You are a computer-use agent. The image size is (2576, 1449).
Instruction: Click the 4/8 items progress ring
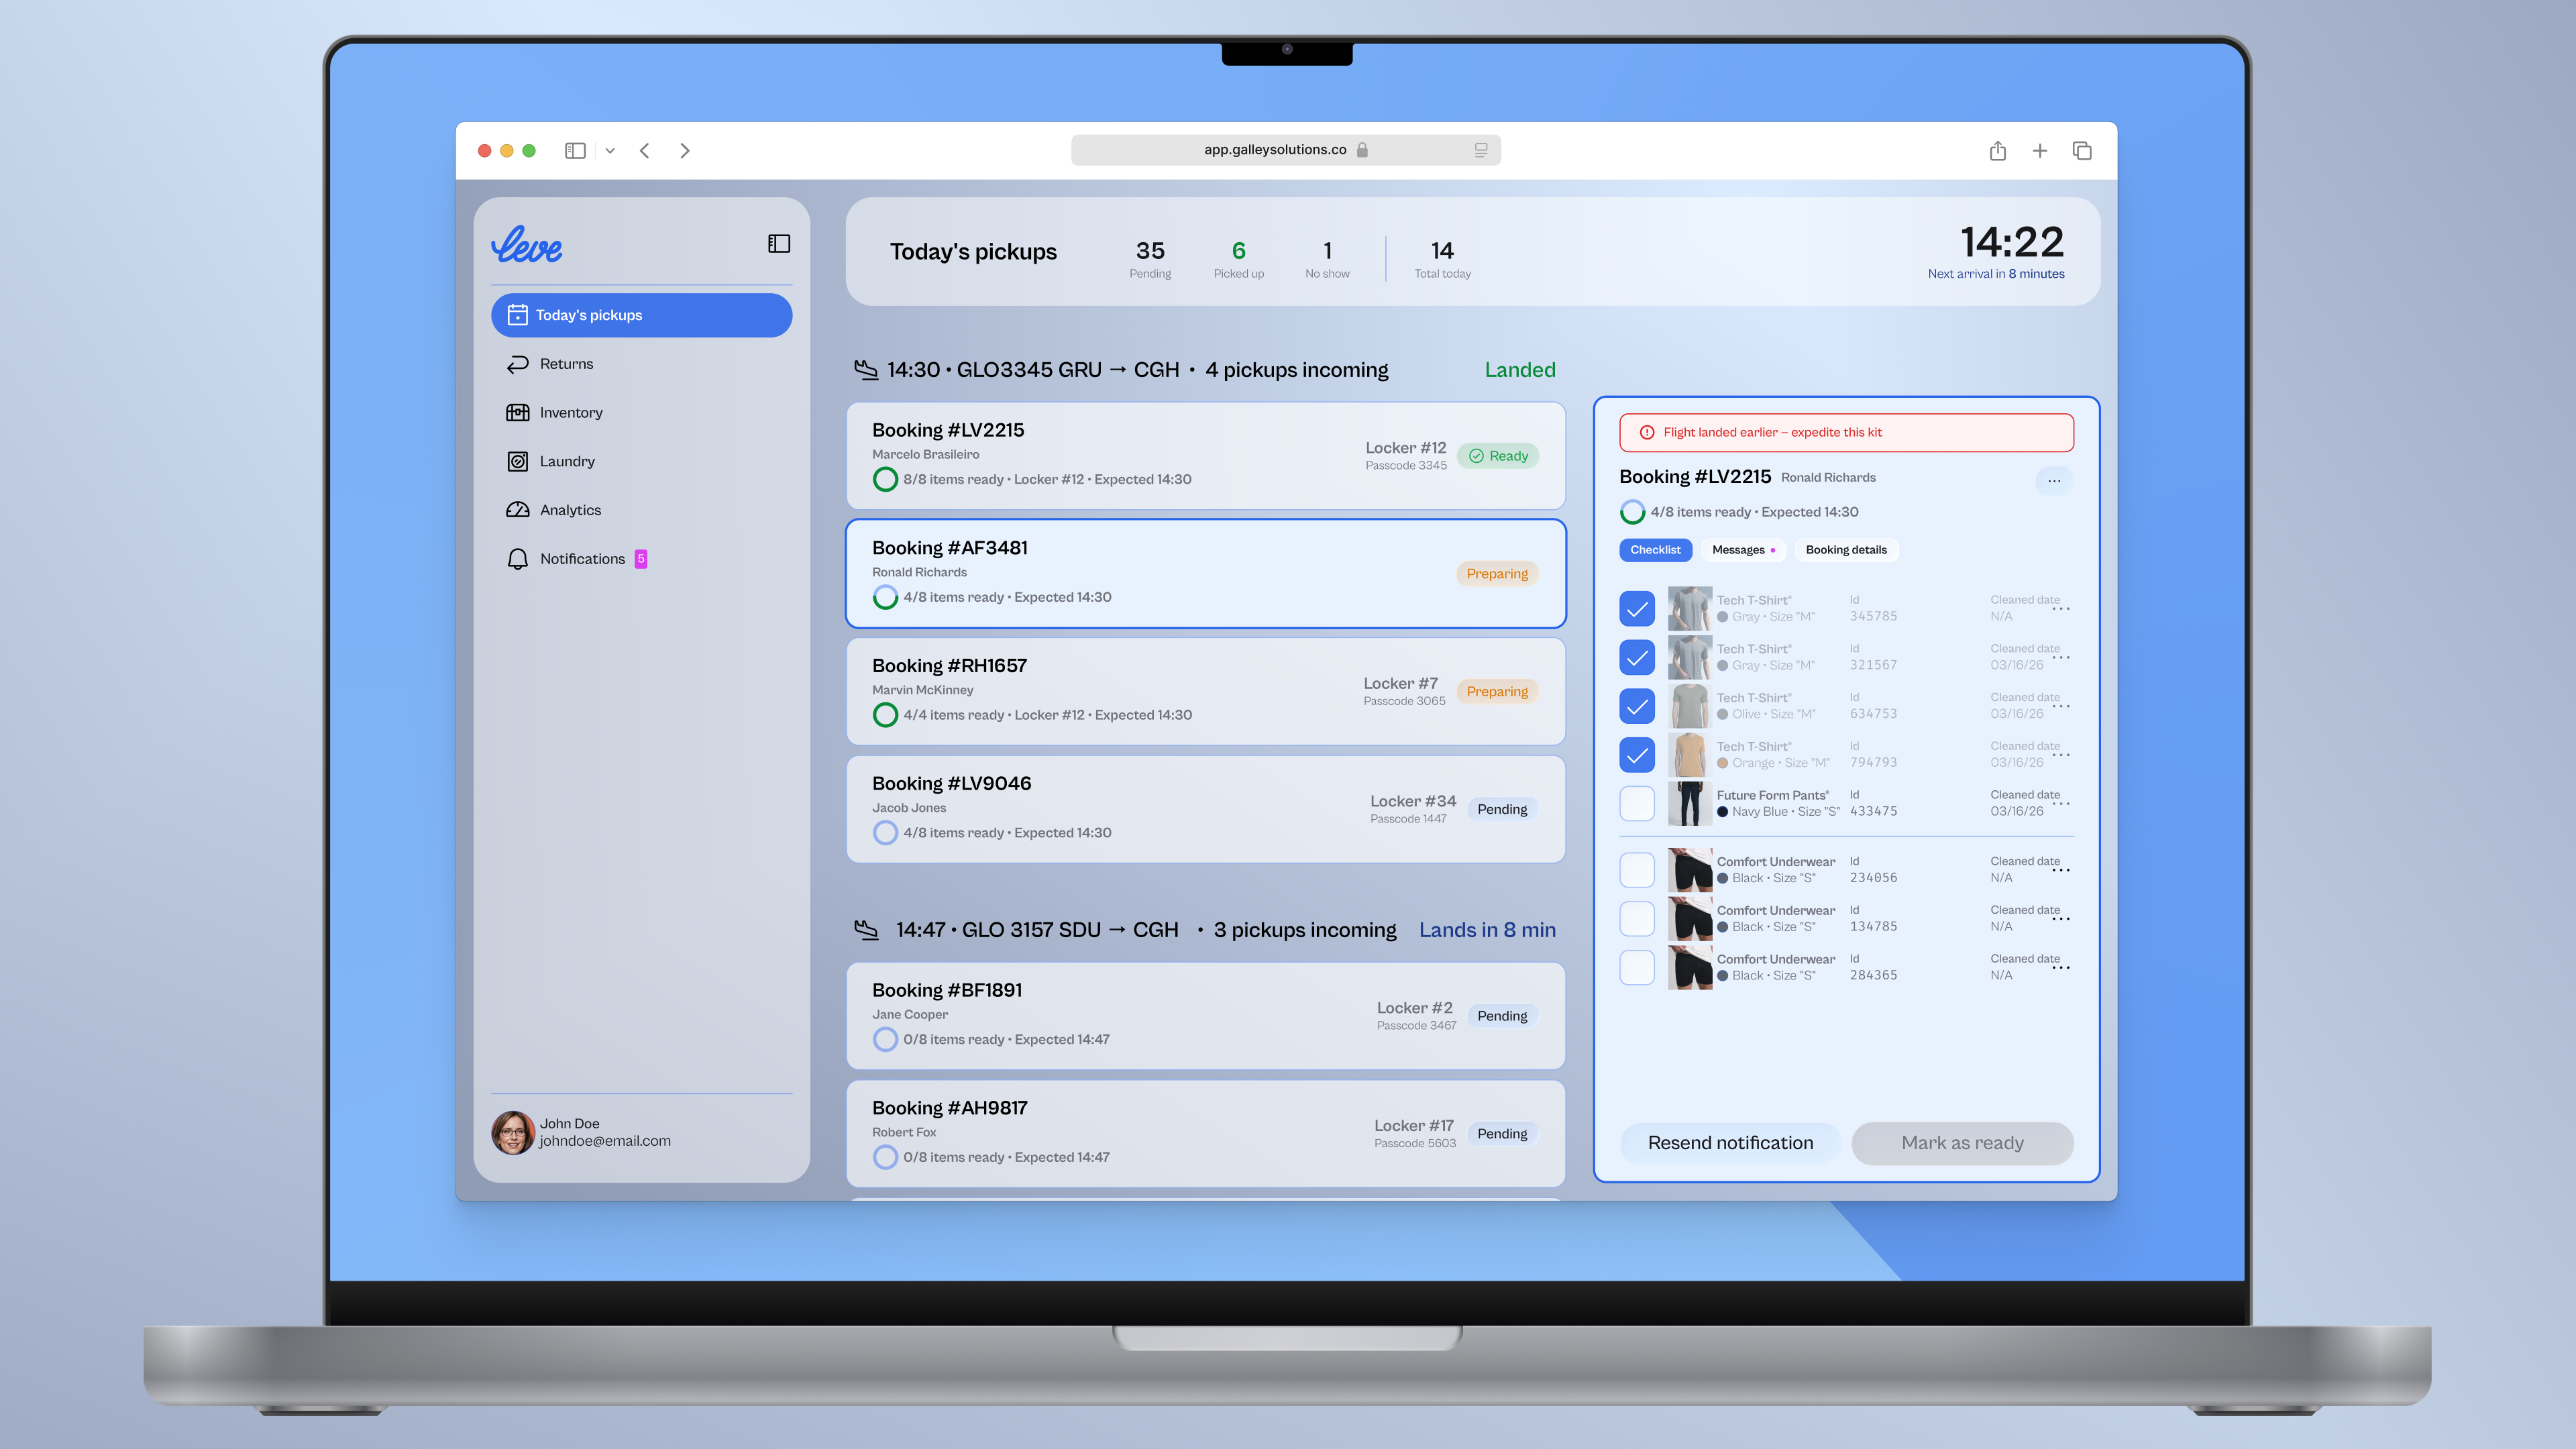point(1633,511)
